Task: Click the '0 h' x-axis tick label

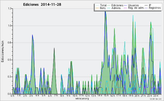Action: [12, 96]
